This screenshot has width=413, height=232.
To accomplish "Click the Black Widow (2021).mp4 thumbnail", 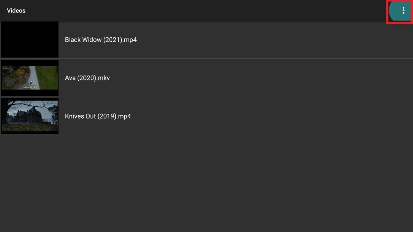I will click(30, 40).
